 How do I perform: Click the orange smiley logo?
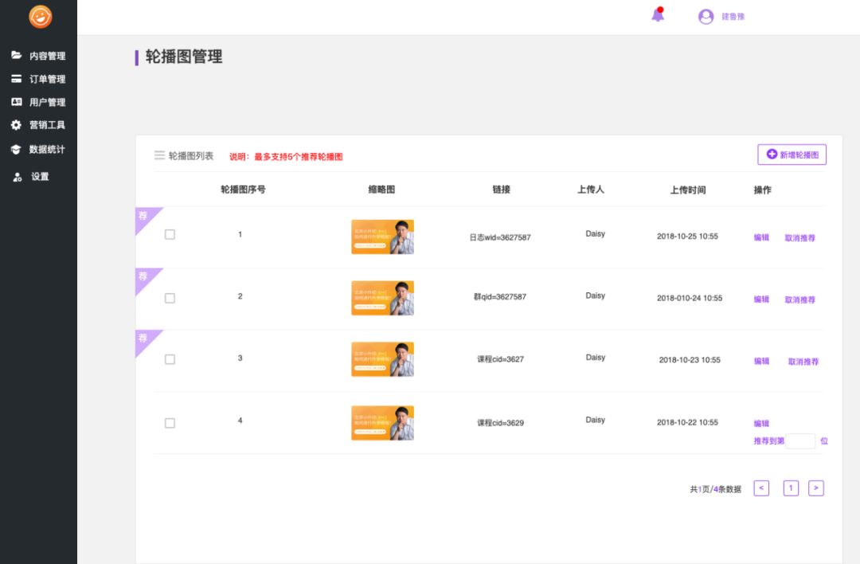(x=40, y=17)
